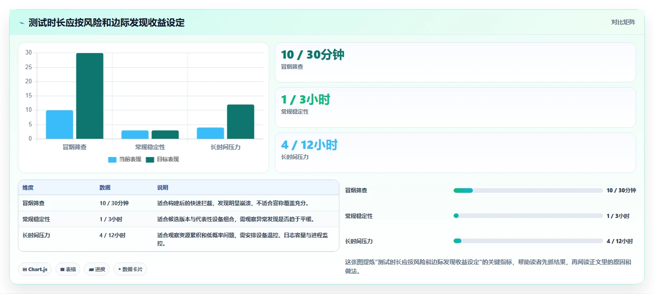Image resolution: width=654 pixels, height=294 pixels.
Task: Click the 1 / 3小时 value beside progress bar
Action: 618,216
